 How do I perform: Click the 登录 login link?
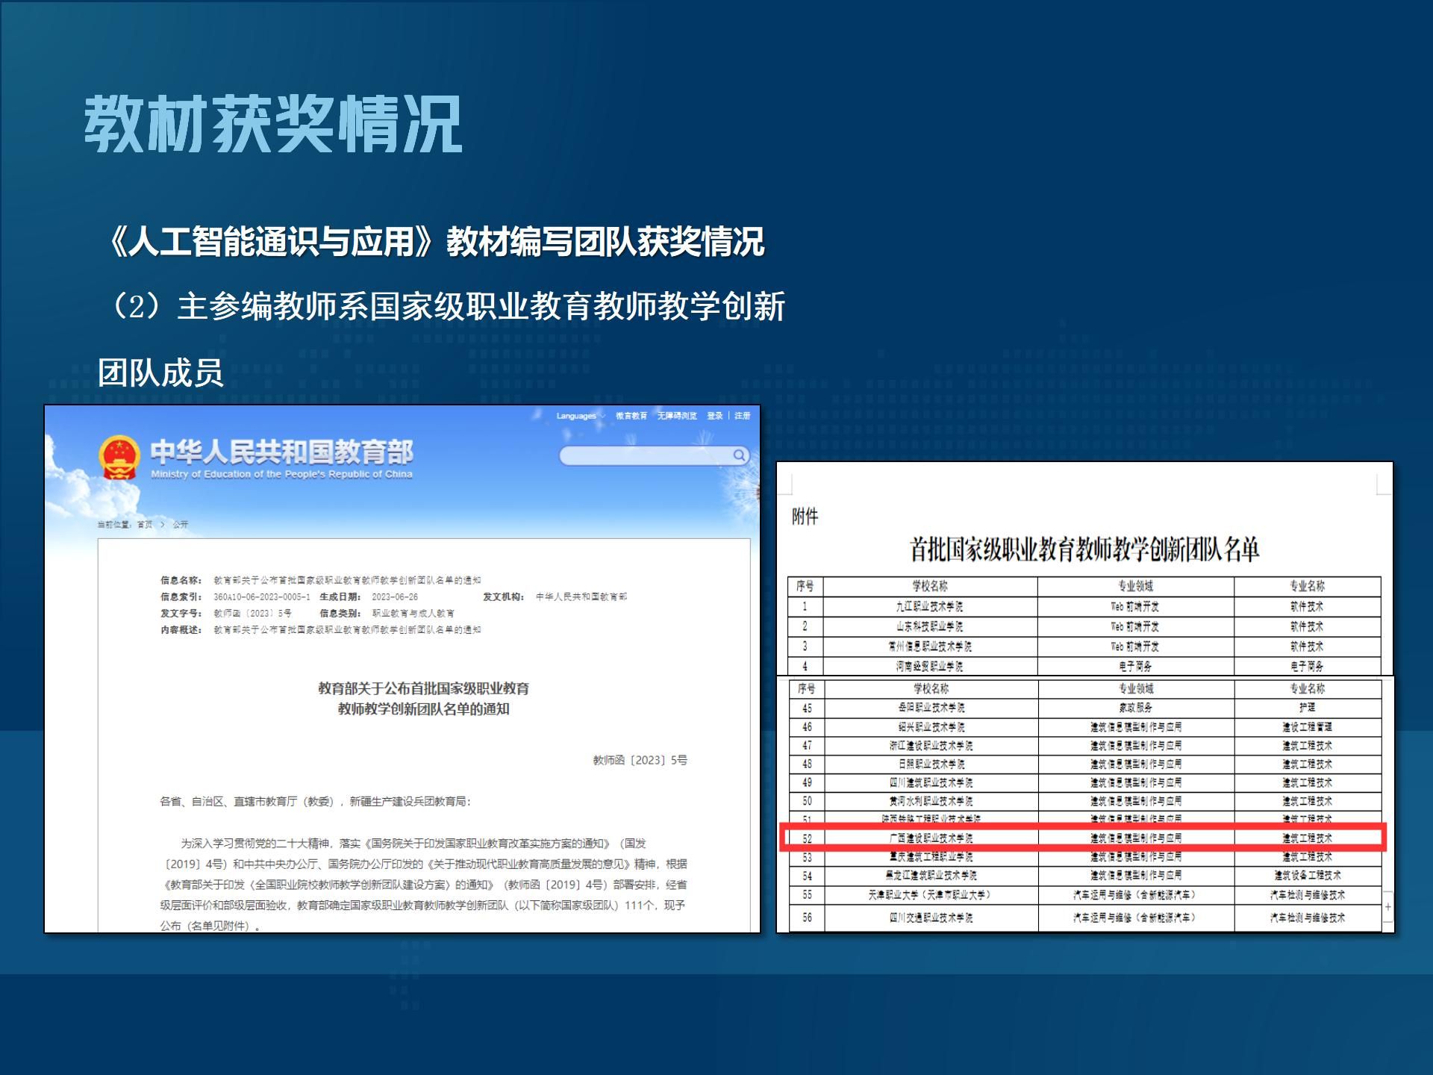(715, 416)
